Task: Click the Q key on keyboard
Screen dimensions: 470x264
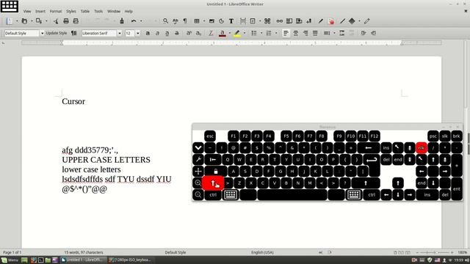Action: (228, 160)
